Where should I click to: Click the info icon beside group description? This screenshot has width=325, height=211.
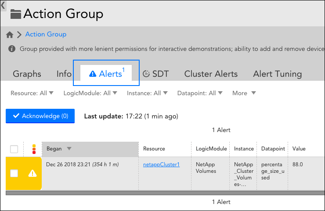click(12, 49)
